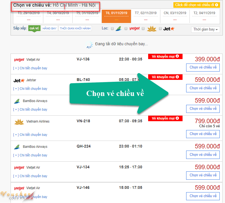Click the Jetstar logo in BL-740 flight row

(19, 80)
